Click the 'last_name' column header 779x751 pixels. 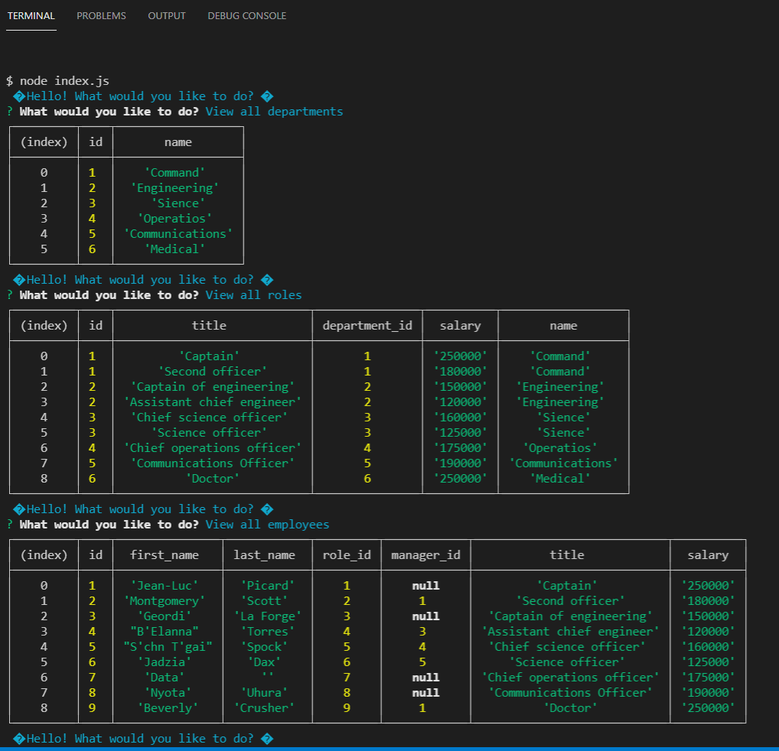pos(264,555)
